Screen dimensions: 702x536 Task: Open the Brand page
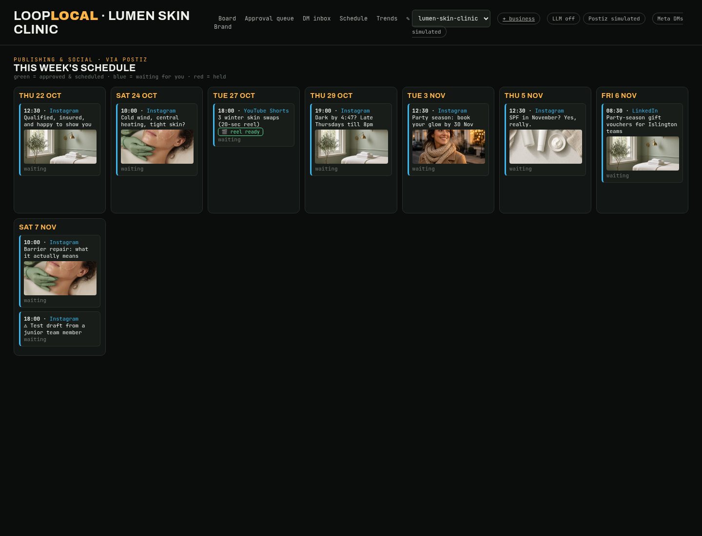223,27
